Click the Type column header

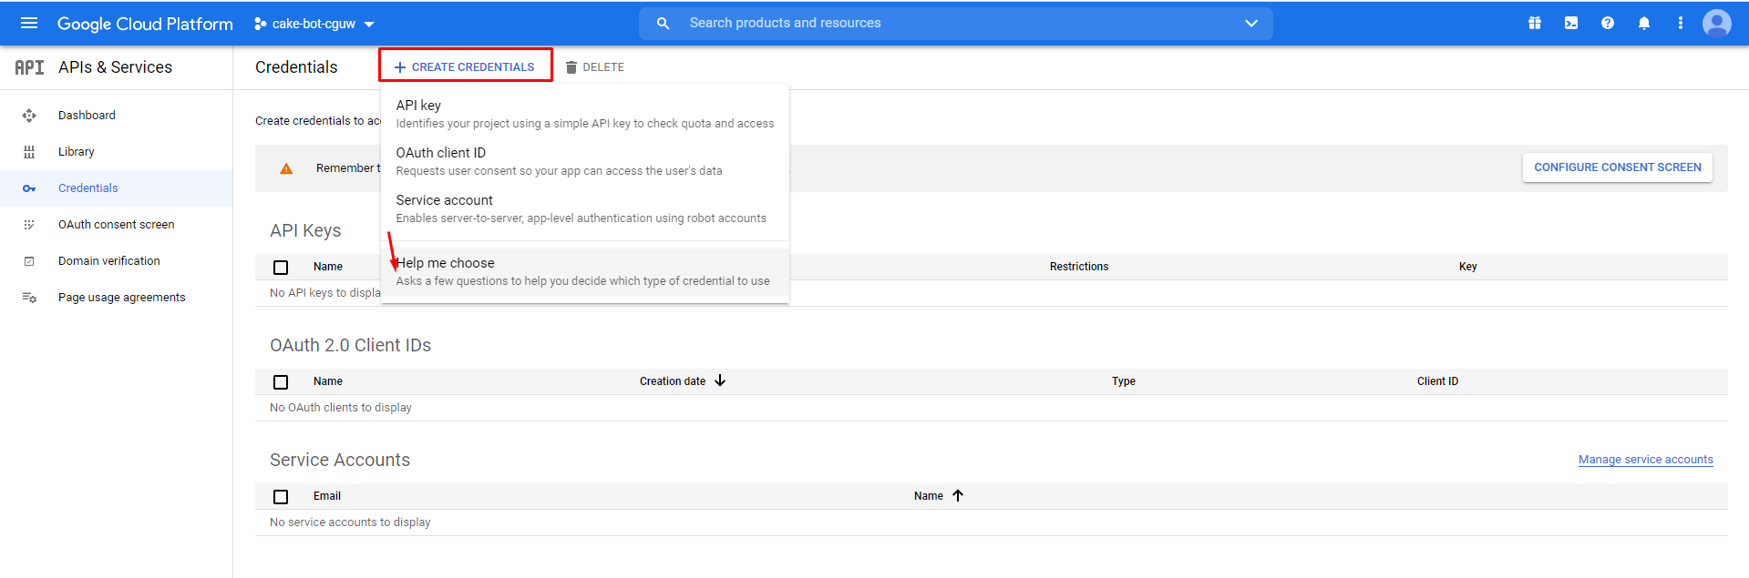click(1124, 381)
